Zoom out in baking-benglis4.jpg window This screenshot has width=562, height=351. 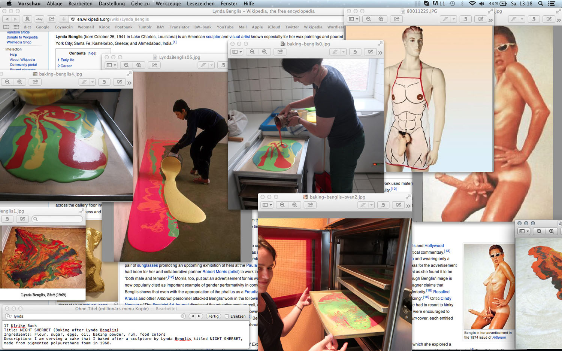[x=7, y=82]
